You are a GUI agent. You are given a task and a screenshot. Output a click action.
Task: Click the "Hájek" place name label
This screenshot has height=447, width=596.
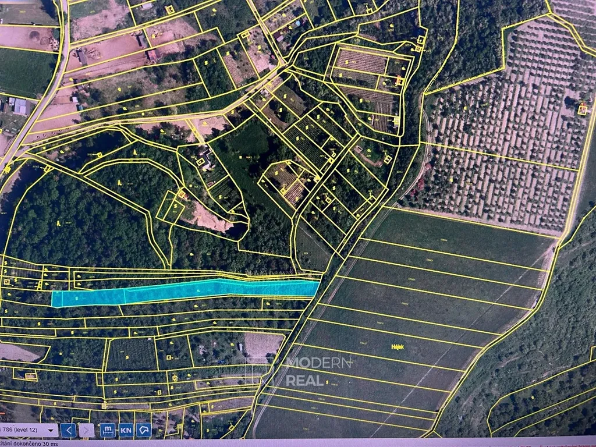[x=398, y=347]
